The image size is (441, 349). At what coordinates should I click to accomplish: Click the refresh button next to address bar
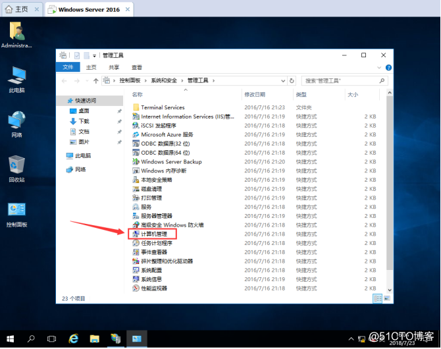[292, 81]
